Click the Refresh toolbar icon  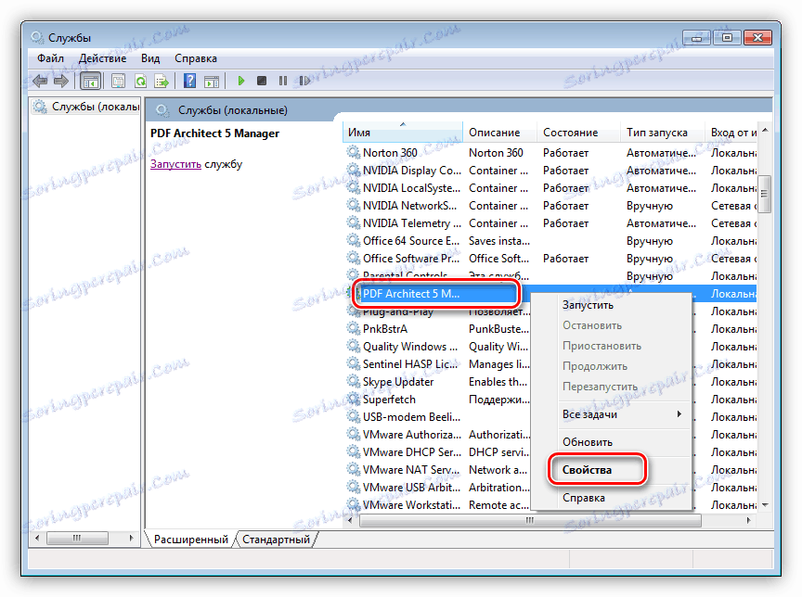140,81
